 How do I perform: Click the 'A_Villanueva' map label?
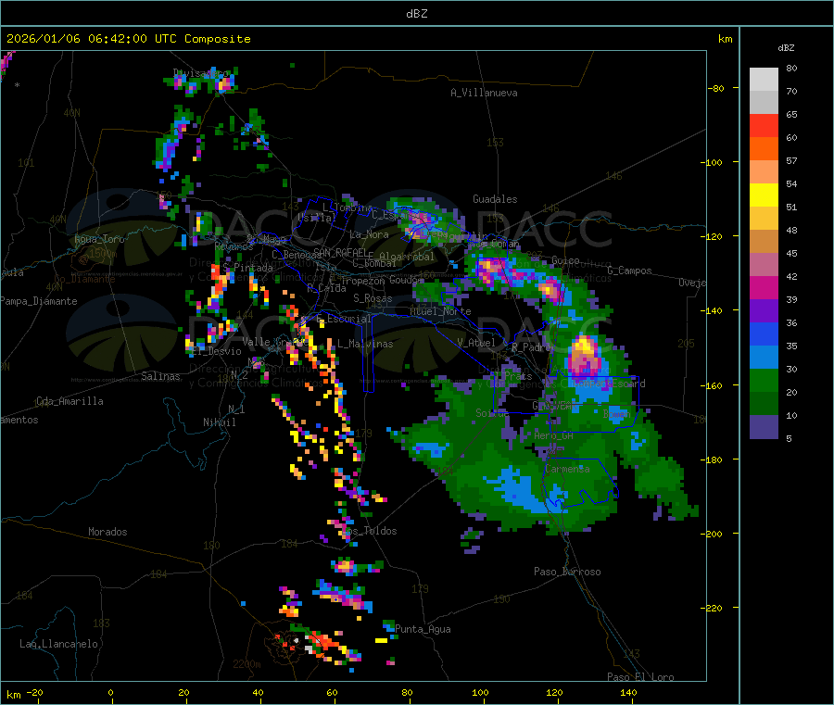484,93
